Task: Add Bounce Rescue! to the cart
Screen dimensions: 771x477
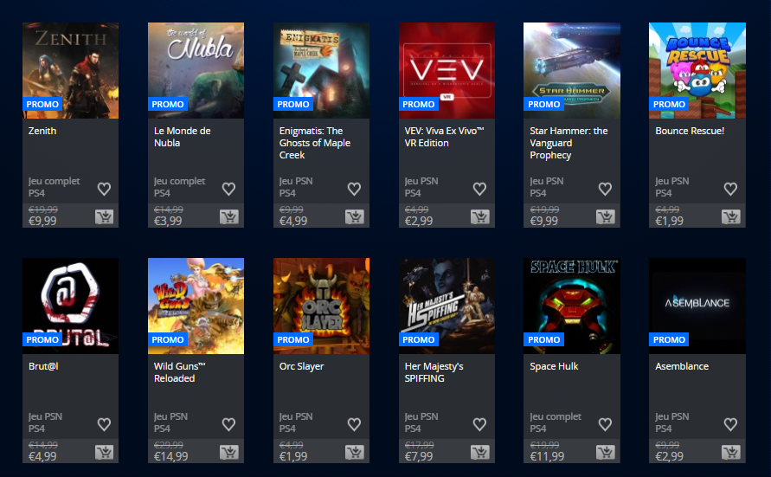Action: click(731, 217)
